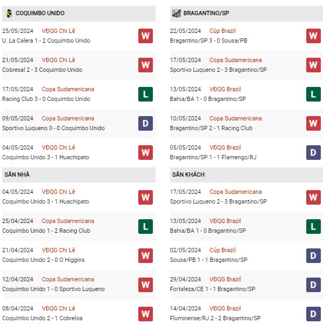Click the Coquimbo Unido team crest icon
Viewport: 323px width, 324px height.
(9, 13)
